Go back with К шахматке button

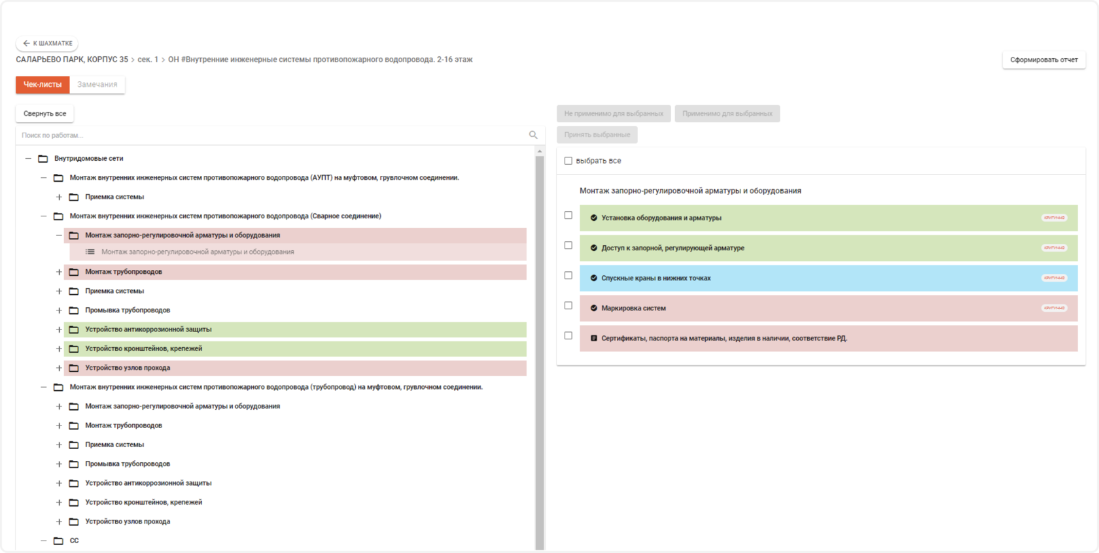(x=47, y=43)
